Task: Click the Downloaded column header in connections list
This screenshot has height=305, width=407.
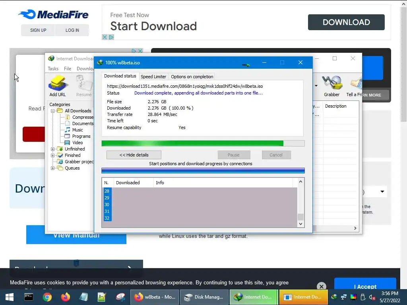Action: [134, 183]
